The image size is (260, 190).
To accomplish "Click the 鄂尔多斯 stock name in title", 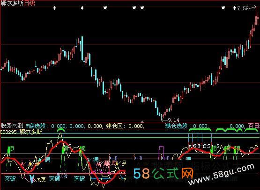I will coord(12,3).
